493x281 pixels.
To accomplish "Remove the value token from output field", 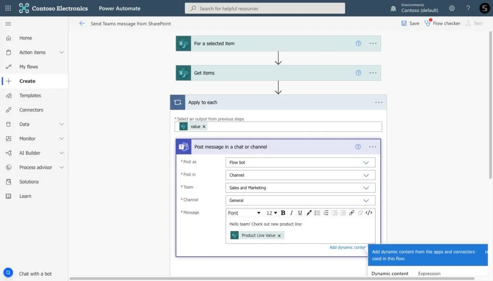I will click(204, 127).
